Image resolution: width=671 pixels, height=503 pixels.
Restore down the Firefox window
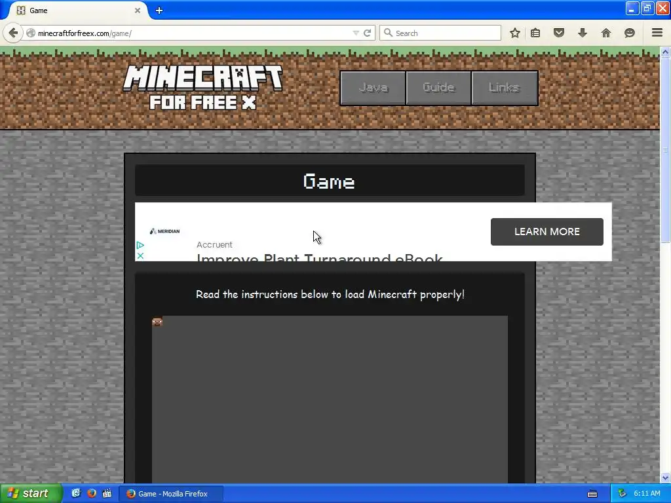pos(647,8)
